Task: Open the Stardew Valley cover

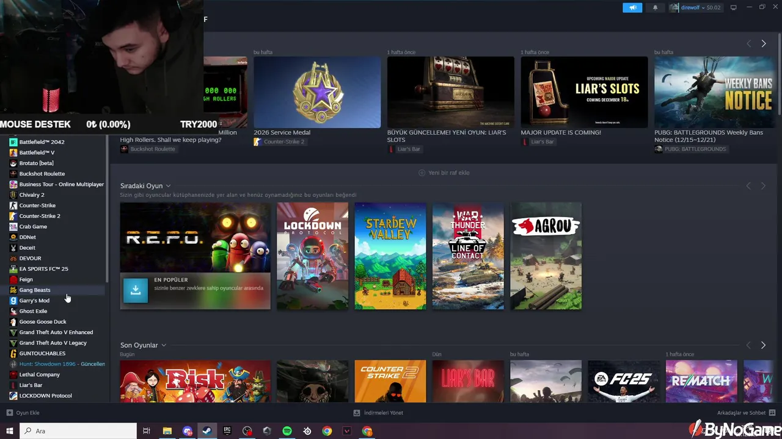Action: (390, 256)
